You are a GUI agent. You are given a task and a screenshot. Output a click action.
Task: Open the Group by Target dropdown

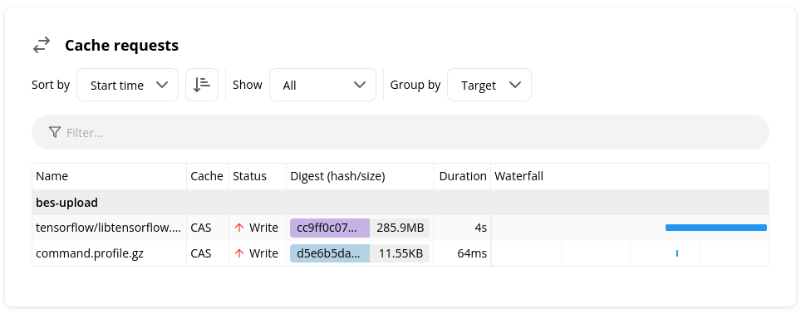point(489,85)
